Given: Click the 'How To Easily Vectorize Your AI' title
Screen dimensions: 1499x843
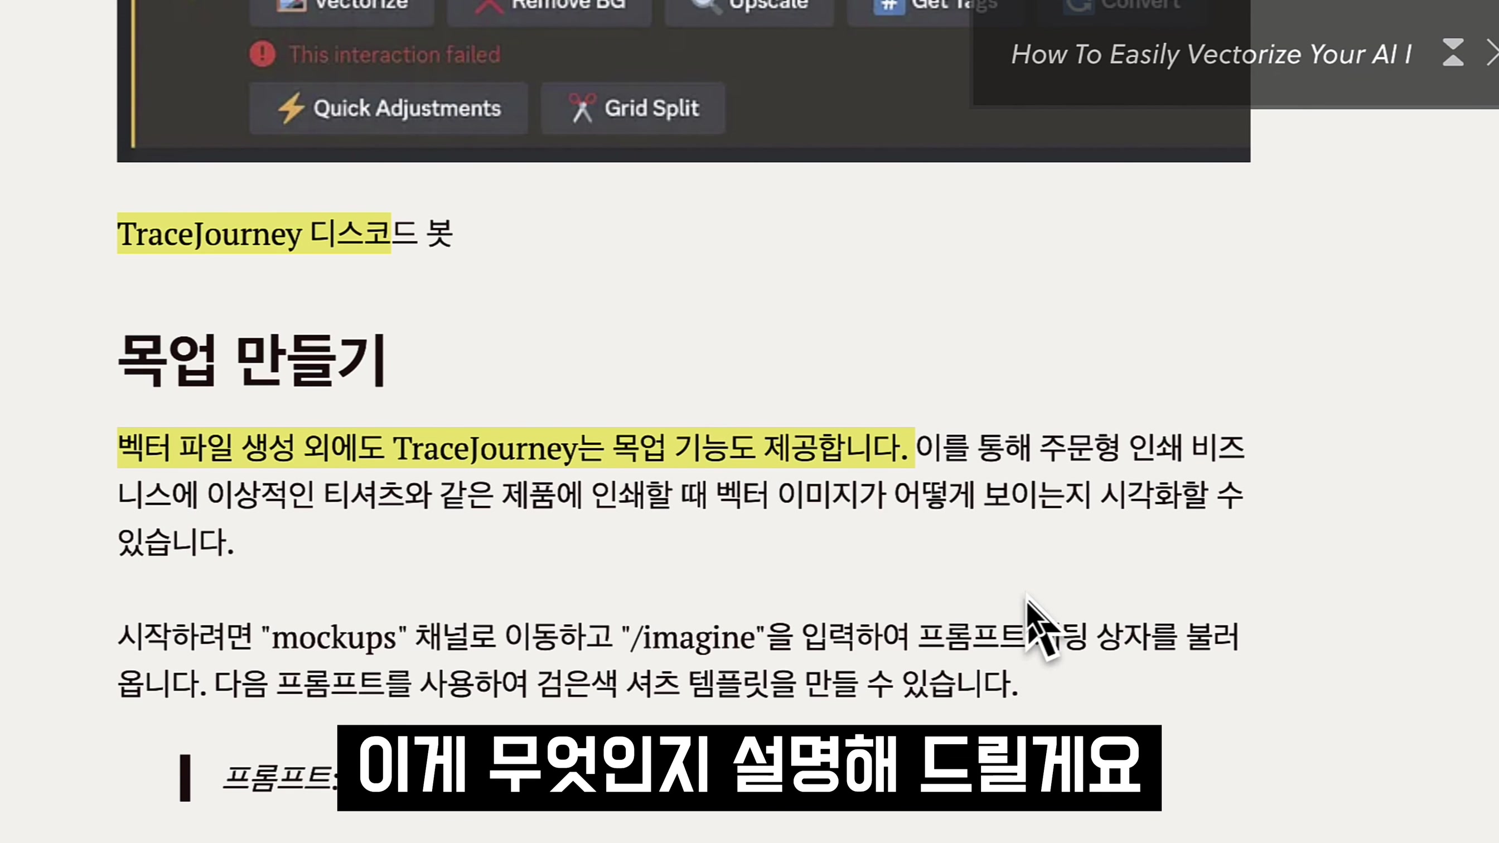Looking at the screenshot, I should tap(1212, 55).
